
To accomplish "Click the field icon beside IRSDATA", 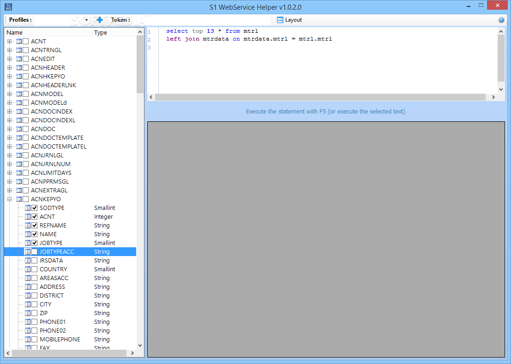I will (x=28, y=261).
